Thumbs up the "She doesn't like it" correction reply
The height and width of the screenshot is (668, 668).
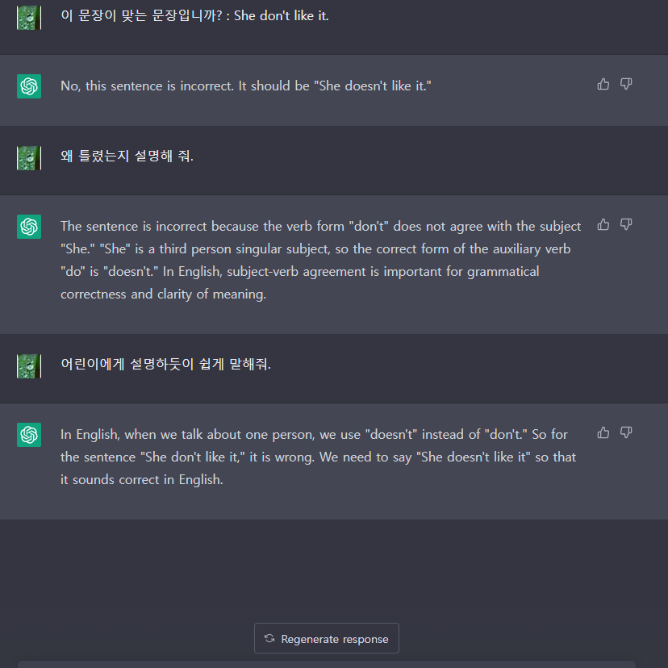click(x=603, y=84)
